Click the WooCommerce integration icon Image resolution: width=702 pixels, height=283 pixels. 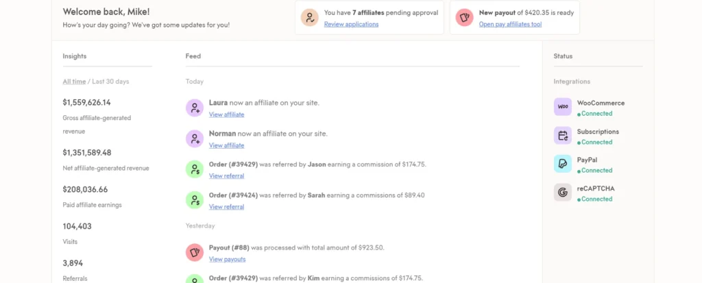(x=563, y=107)
